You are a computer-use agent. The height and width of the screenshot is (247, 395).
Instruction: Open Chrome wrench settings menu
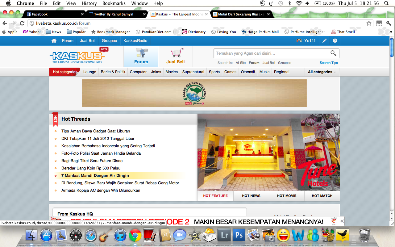pyautogui.click(x=389, y=23)
